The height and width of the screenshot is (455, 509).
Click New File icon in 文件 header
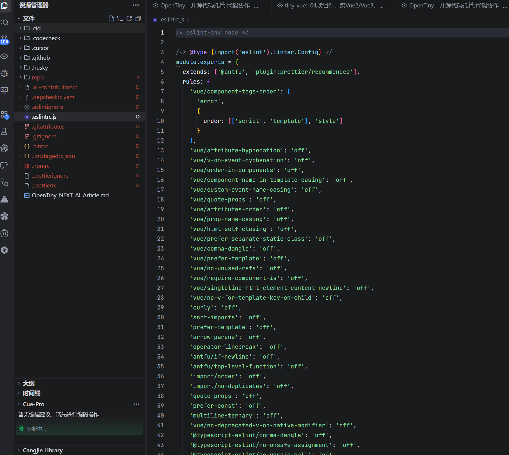point(111,18)
